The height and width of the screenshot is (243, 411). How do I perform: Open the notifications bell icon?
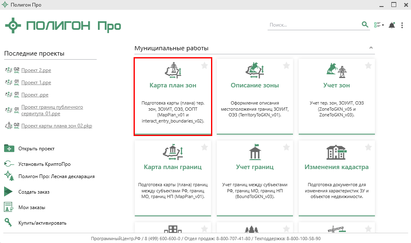click(x=392, y=25)
